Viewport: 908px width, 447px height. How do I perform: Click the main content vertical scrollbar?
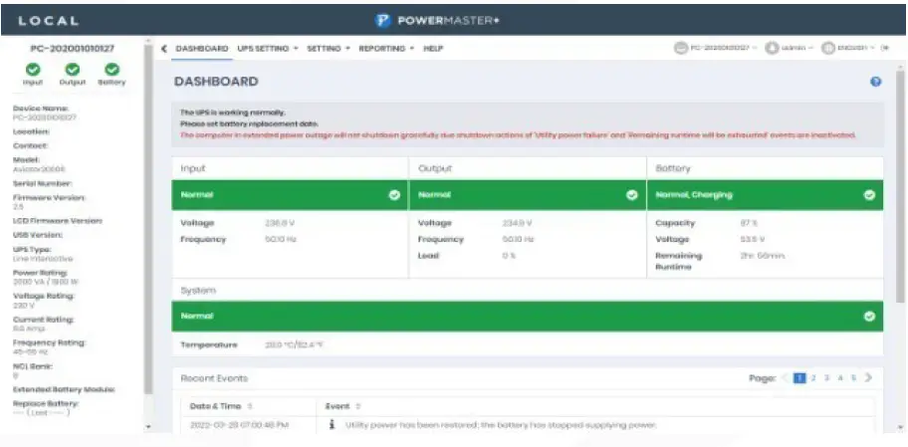[899, 185]
